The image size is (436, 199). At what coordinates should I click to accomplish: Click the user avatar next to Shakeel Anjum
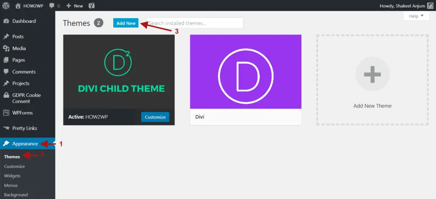(430, 6)
